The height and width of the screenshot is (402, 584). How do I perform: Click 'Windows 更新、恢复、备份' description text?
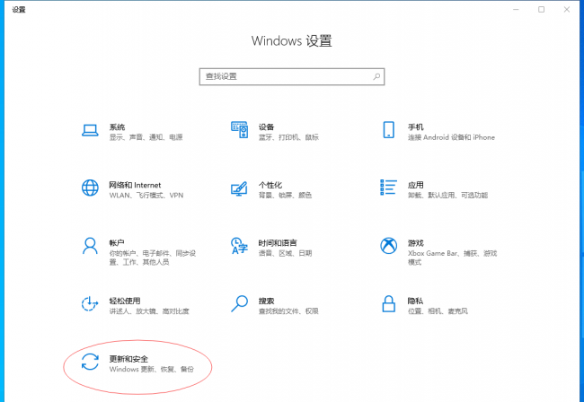[152, 370]
